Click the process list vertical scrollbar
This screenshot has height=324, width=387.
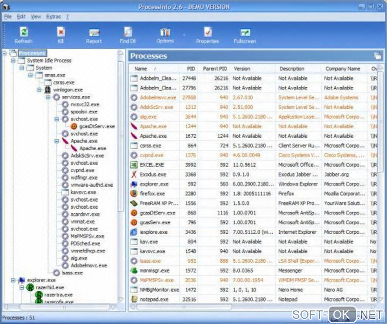(380, 122)
